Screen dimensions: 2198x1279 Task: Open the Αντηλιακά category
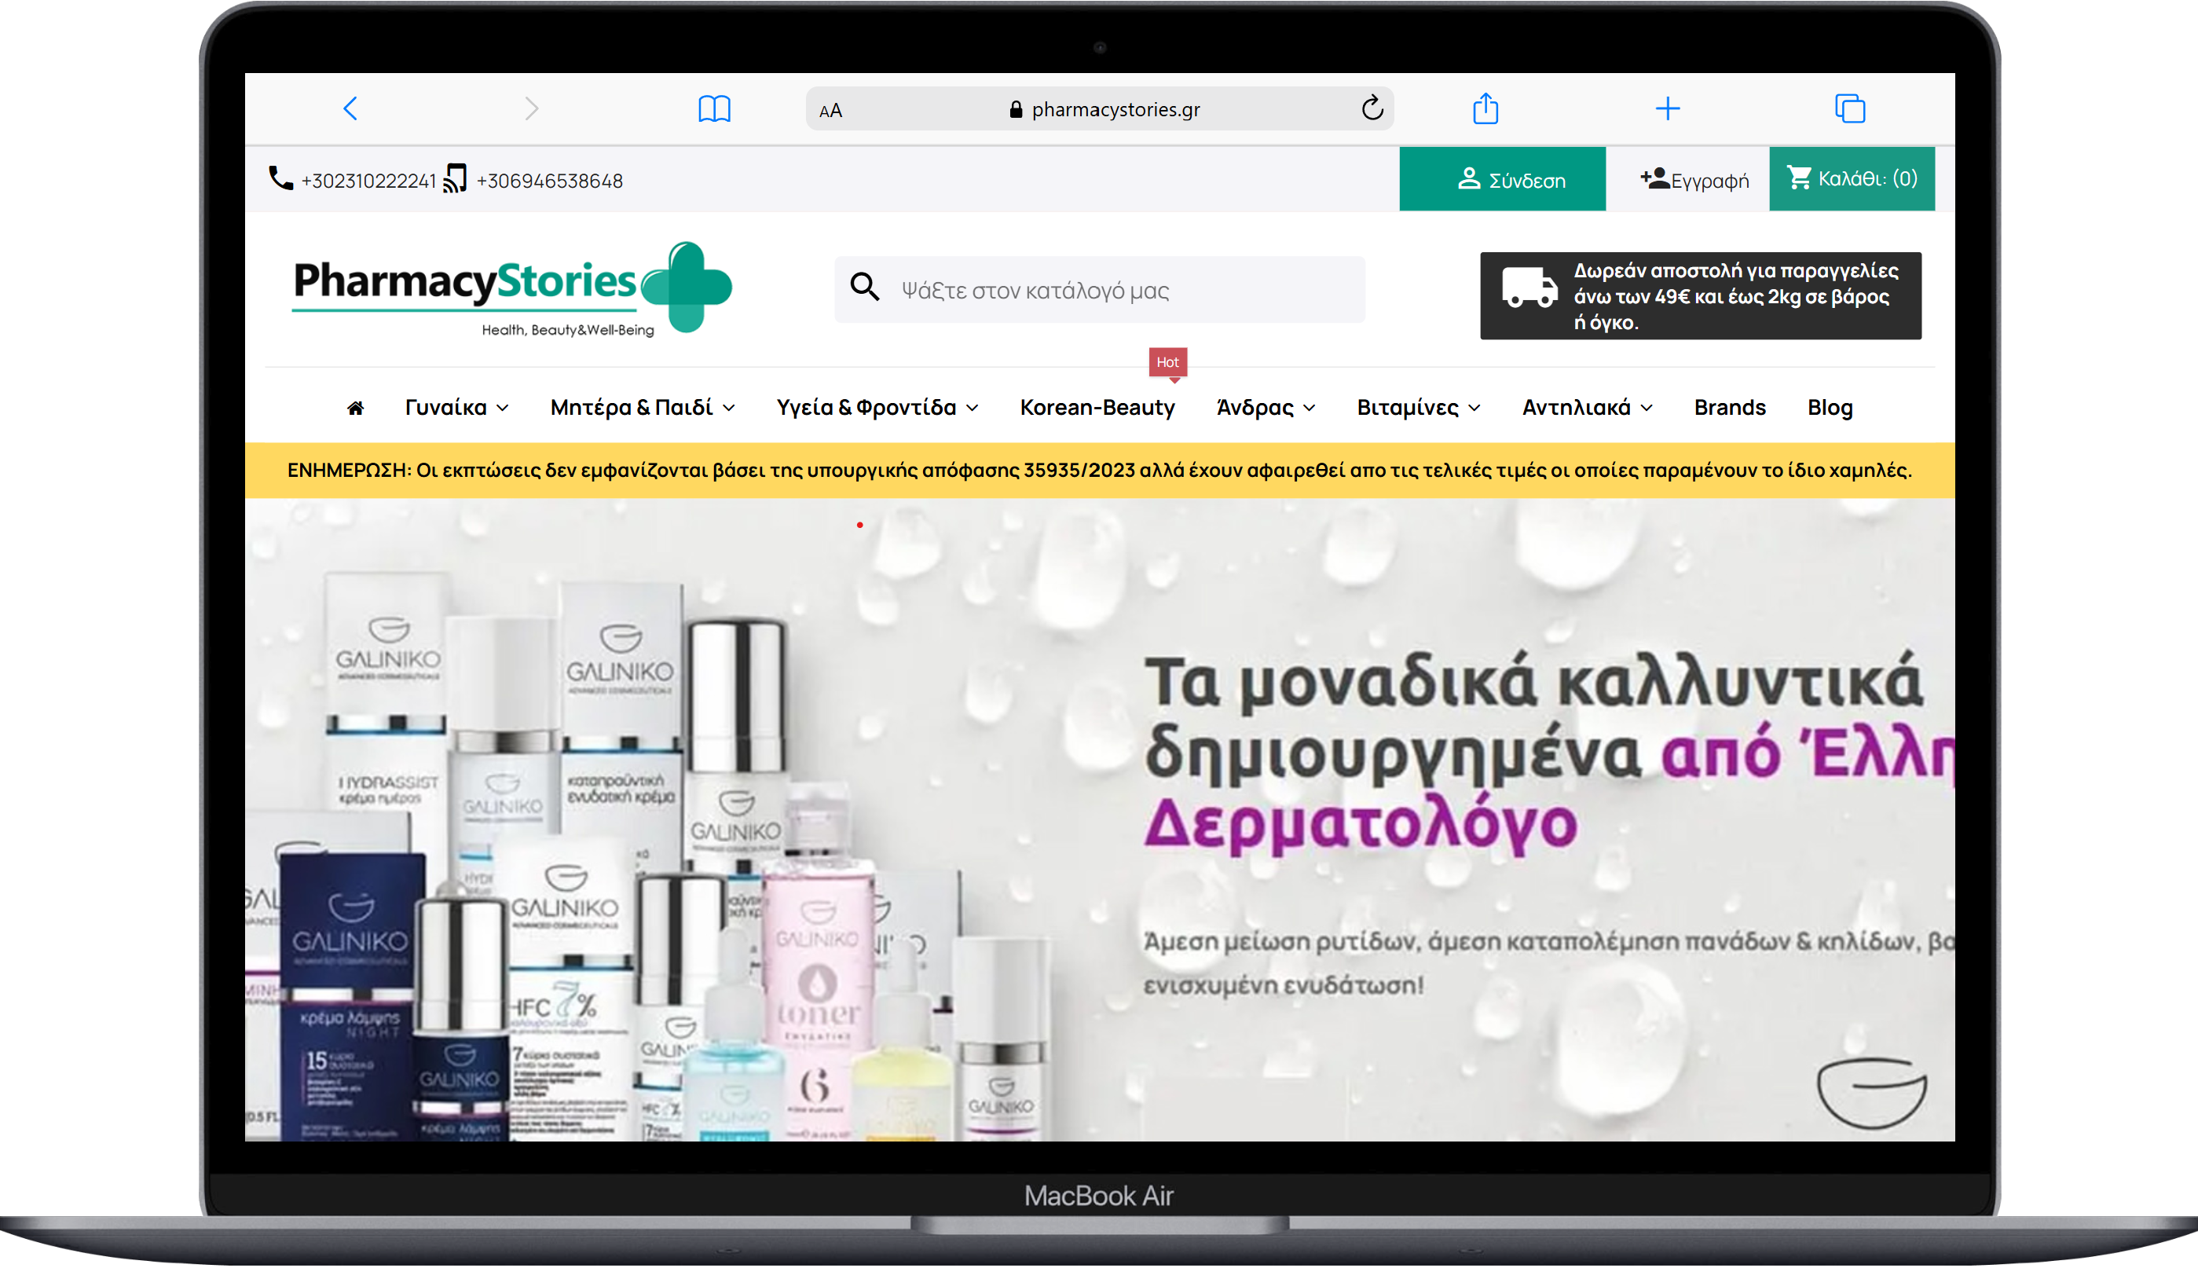coord(1576,409)
